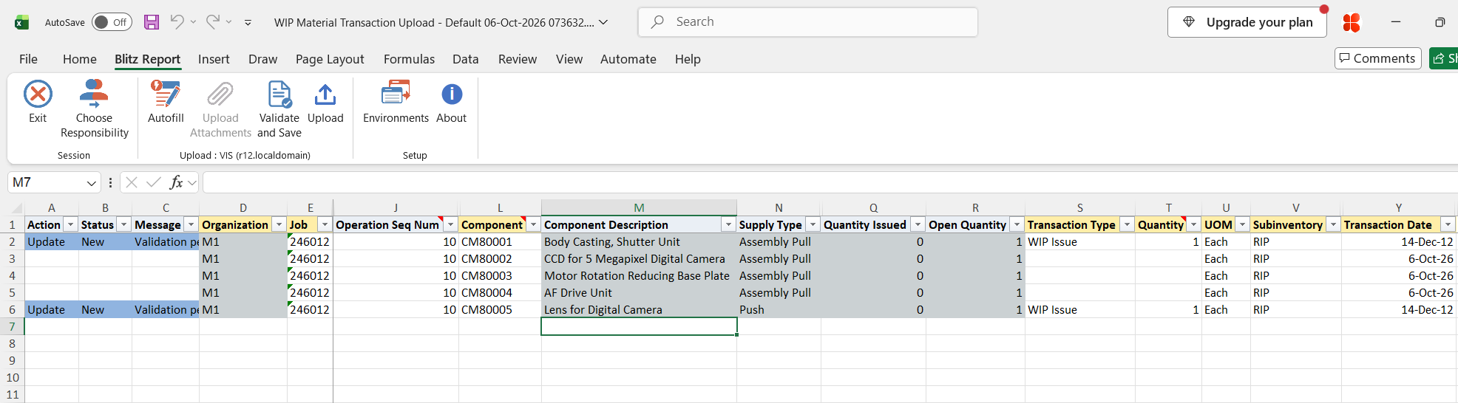This screenshot has width=1458, height=403.
Task: Click the Select All corner triangle
Action: coord(16,208)
